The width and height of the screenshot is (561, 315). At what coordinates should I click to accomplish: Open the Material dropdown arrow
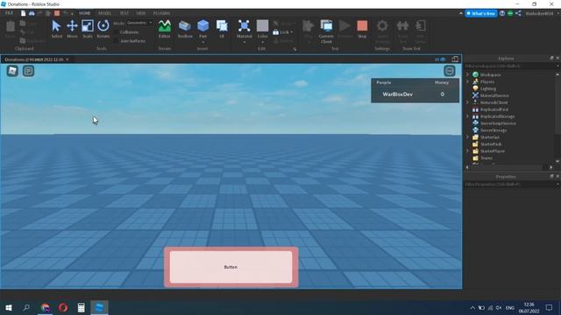(x=244, y=42)
